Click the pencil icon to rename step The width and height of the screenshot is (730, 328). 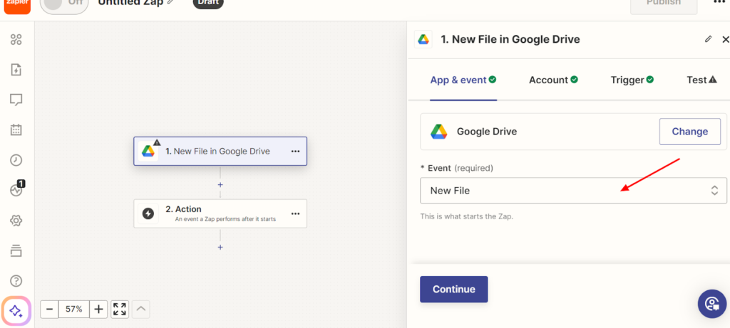(x=708, y=39)
